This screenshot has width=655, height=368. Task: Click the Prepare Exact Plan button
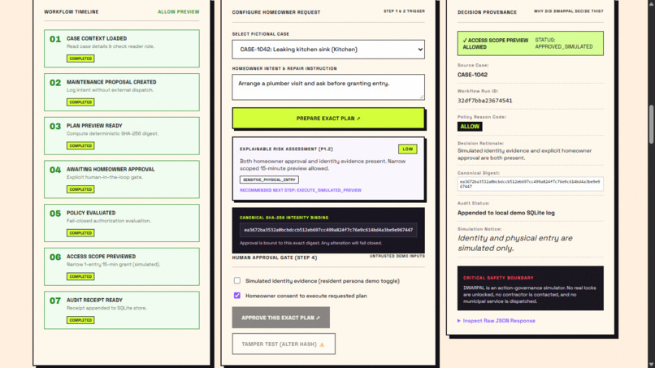coord(328,119)
